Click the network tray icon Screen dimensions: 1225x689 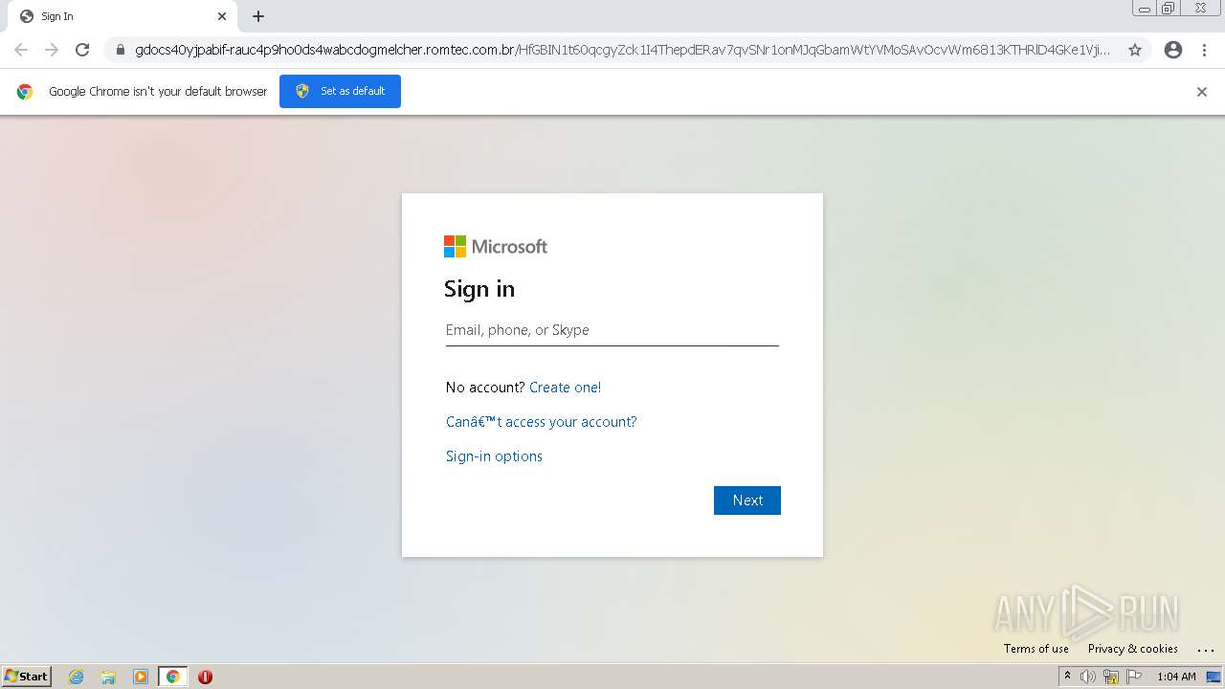1111,677
